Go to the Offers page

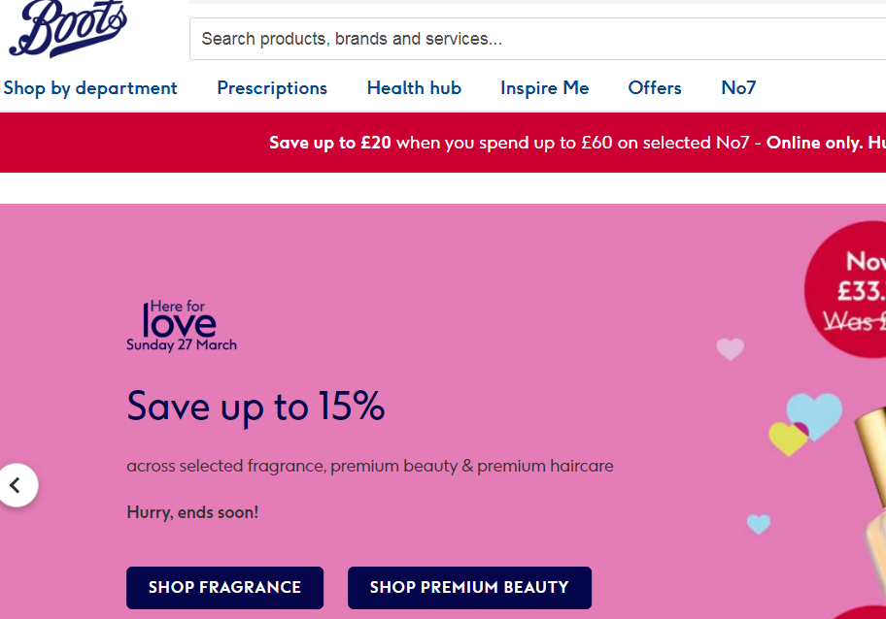pos(655,88)
